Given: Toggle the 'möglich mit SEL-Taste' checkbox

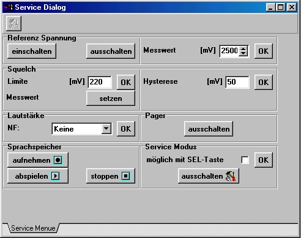Looking at the screenshot, I should pyautogui.click(x=245, y=160).
